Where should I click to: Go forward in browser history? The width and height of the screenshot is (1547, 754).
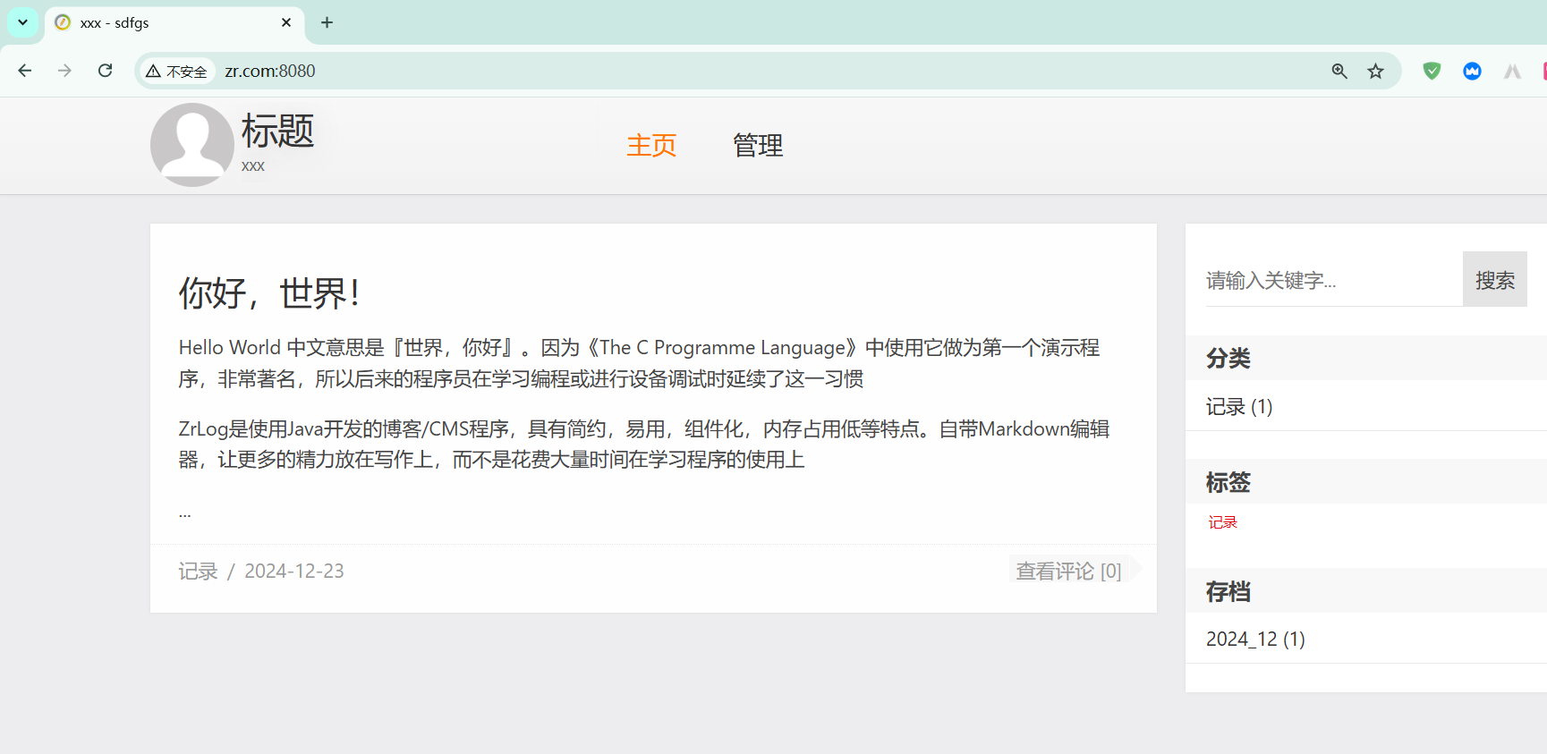(x=64, y=71)
